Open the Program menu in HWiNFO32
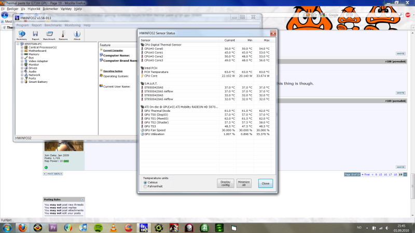The height and width of the screenshot is (233, 415). point(22,25)
